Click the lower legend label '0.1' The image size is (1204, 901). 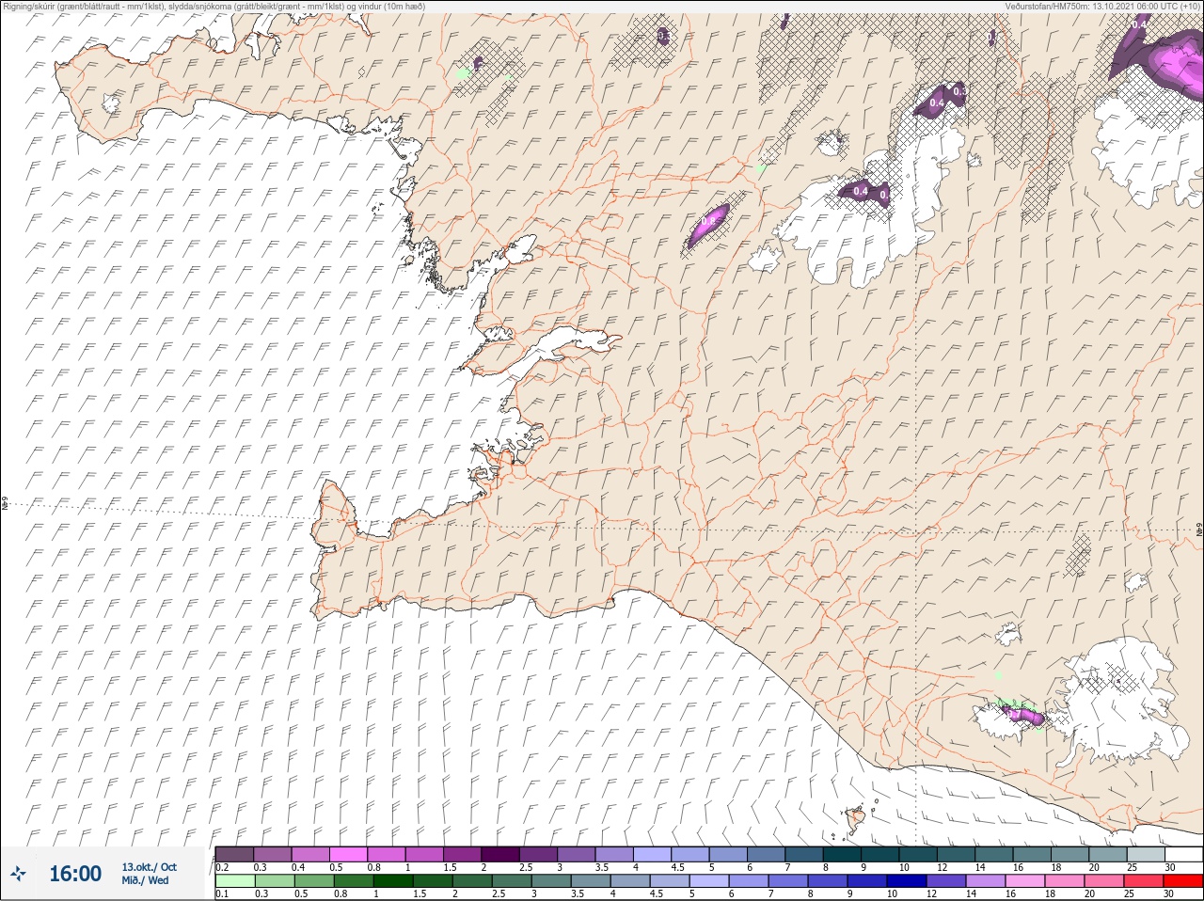click(222, 893)
